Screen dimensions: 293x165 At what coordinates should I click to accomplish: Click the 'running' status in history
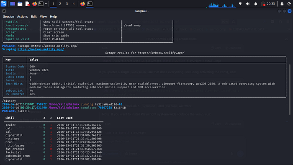click(x=87, y=104)
